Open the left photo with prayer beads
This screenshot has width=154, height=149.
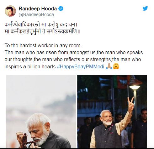41,112
